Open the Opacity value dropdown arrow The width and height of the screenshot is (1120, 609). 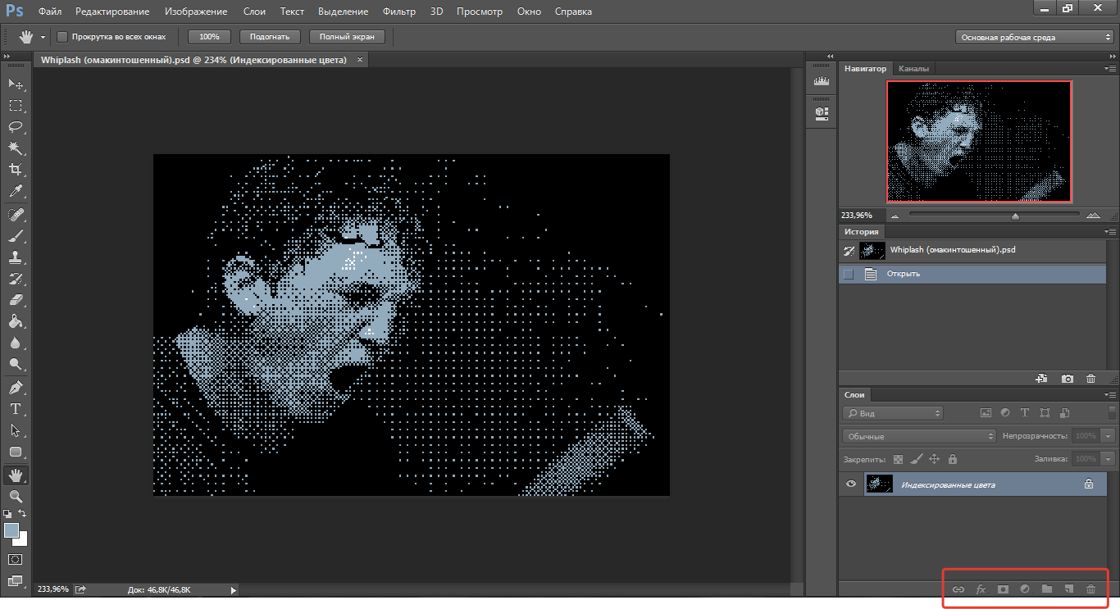click(x=1109, y=436)
